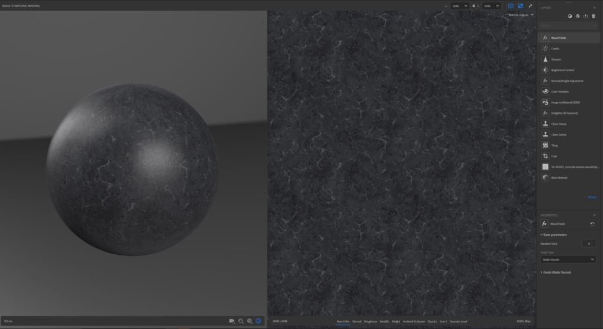Viewport: 603px width, 329px height.
Task: Click the Wood Finish fx icon in Properties
Action: 544,224
